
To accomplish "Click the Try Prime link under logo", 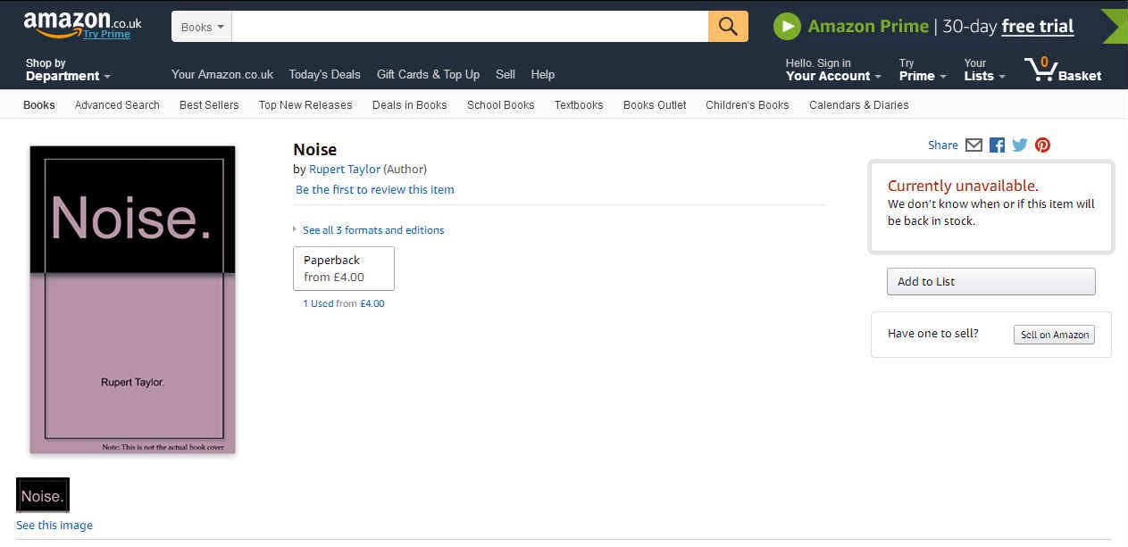I will tap(106, 35).
